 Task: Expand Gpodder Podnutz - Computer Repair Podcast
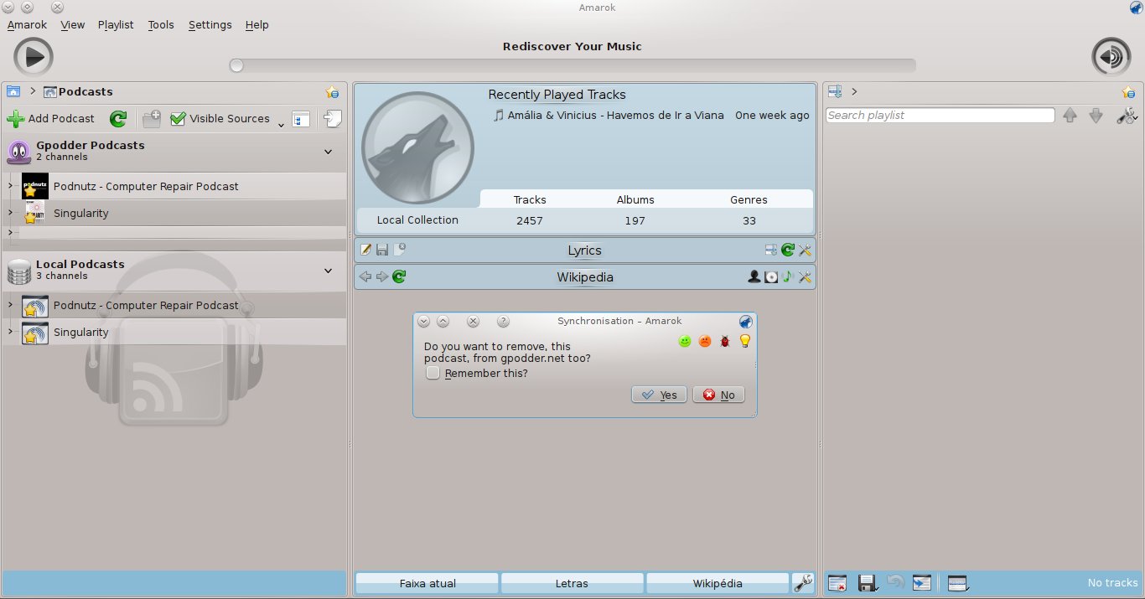[x=10, y=186]
